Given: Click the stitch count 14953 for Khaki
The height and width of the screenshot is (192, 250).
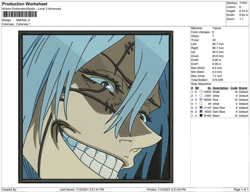Looking at the screenshot, I should click(207, 92).
